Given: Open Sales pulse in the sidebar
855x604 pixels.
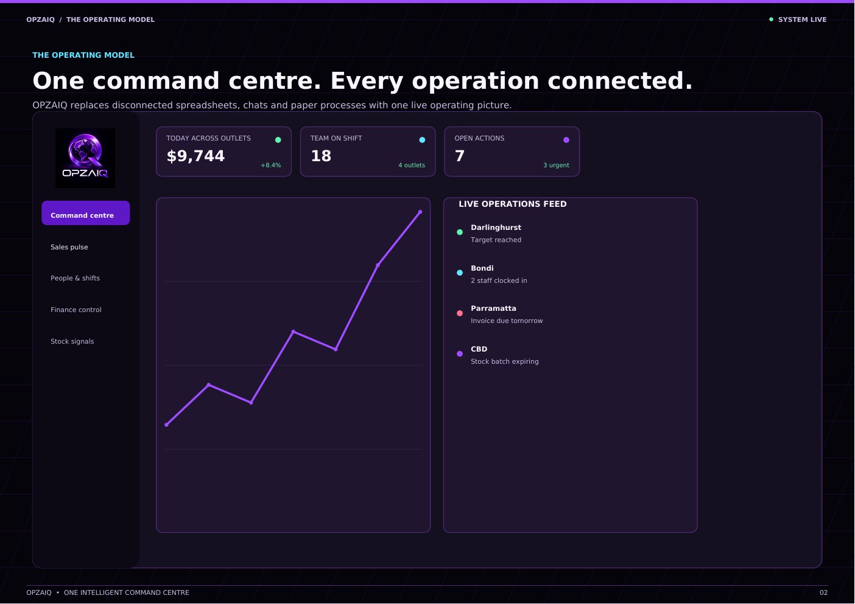Looking at the screenshot, I should (69, 247).
